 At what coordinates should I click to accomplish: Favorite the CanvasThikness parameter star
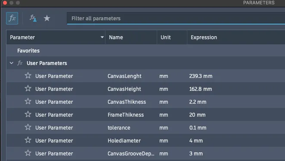(28, 101)
